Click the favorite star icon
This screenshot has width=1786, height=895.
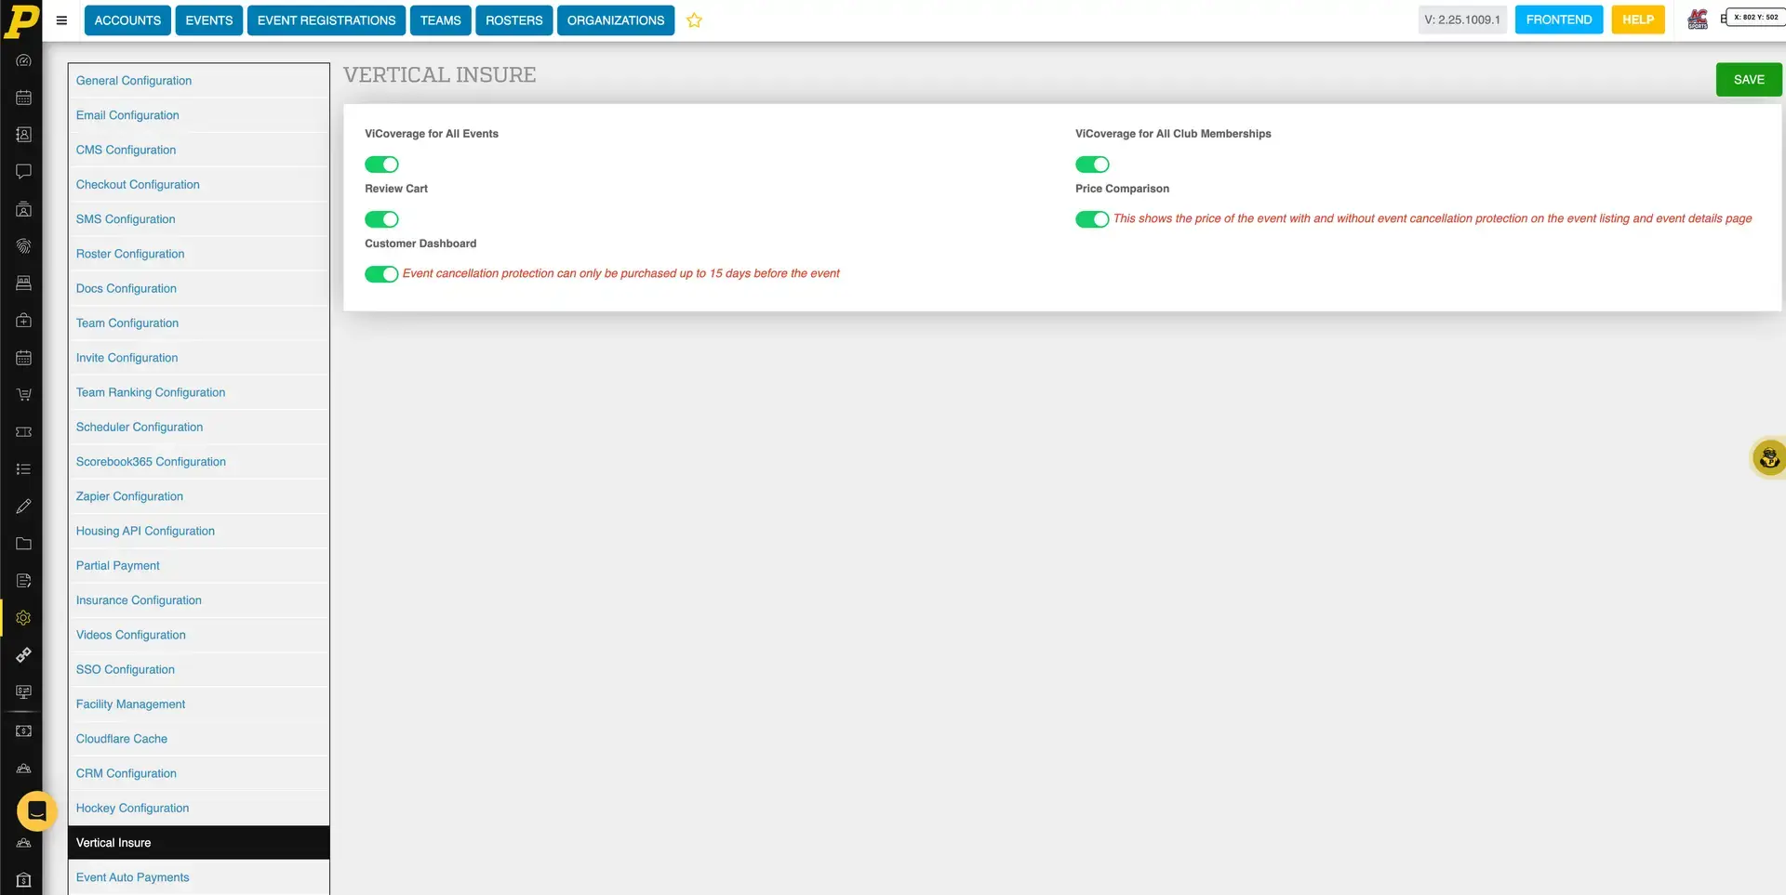[694, 20]
